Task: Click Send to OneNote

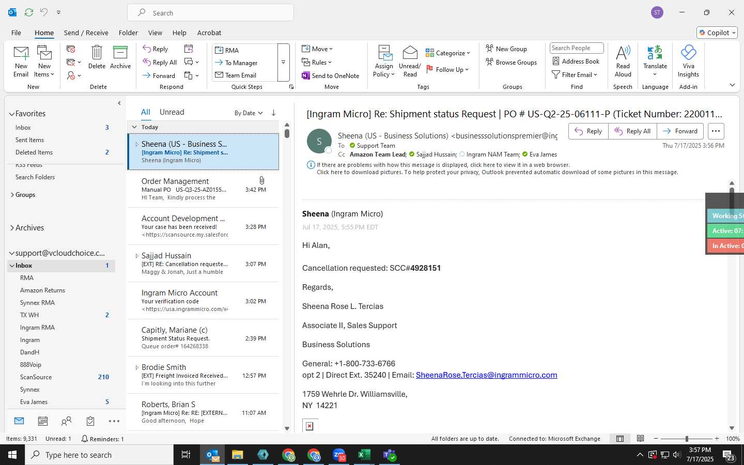Action: click(x=331, y=76)
